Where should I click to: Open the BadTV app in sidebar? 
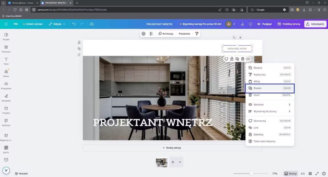click(x=6, y=150)
